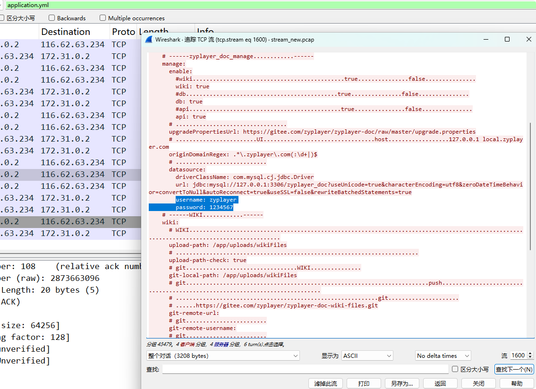
Task: Click the 'Length: 20 bytes (5)' detail line
Action: click(50, 290)
